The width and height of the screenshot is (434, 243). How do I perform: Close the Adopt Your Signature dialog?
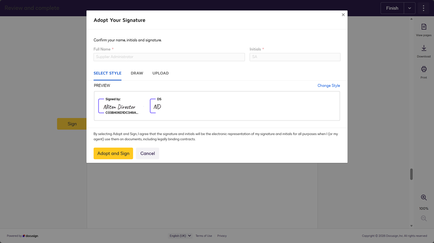click(x=343, y=15)
